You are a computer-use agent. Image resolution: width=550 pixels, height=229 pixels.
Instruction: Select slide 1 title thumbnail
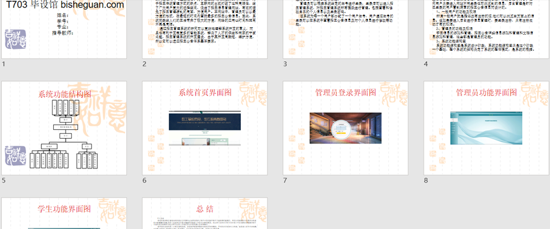(x=64, y=29)
